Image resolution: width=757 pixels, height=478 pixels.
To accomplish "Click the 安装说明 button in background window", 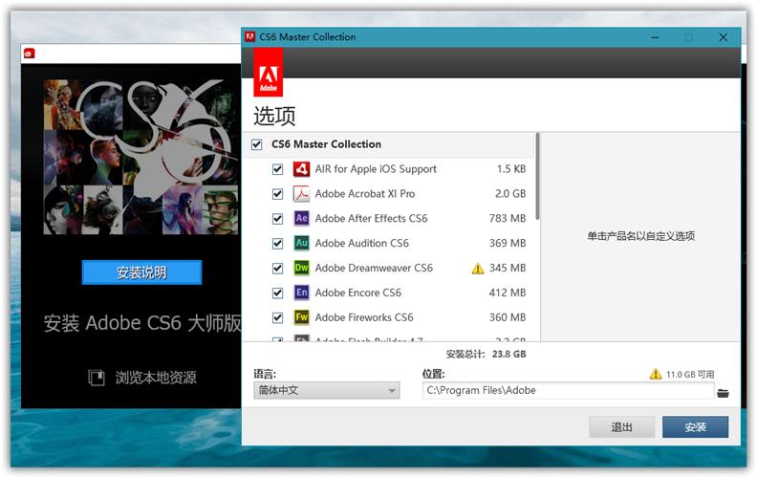I will [141, 272].
